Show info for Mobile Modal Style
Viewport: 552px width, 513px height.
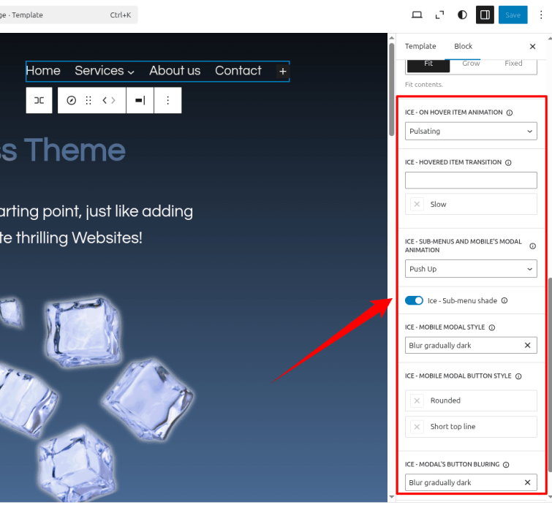(x=492, y=327)
